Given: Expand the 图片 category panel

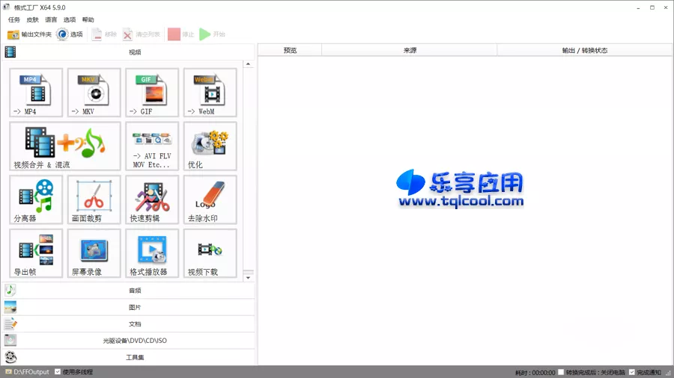Looking at the screenshot, I should [129, 307].
